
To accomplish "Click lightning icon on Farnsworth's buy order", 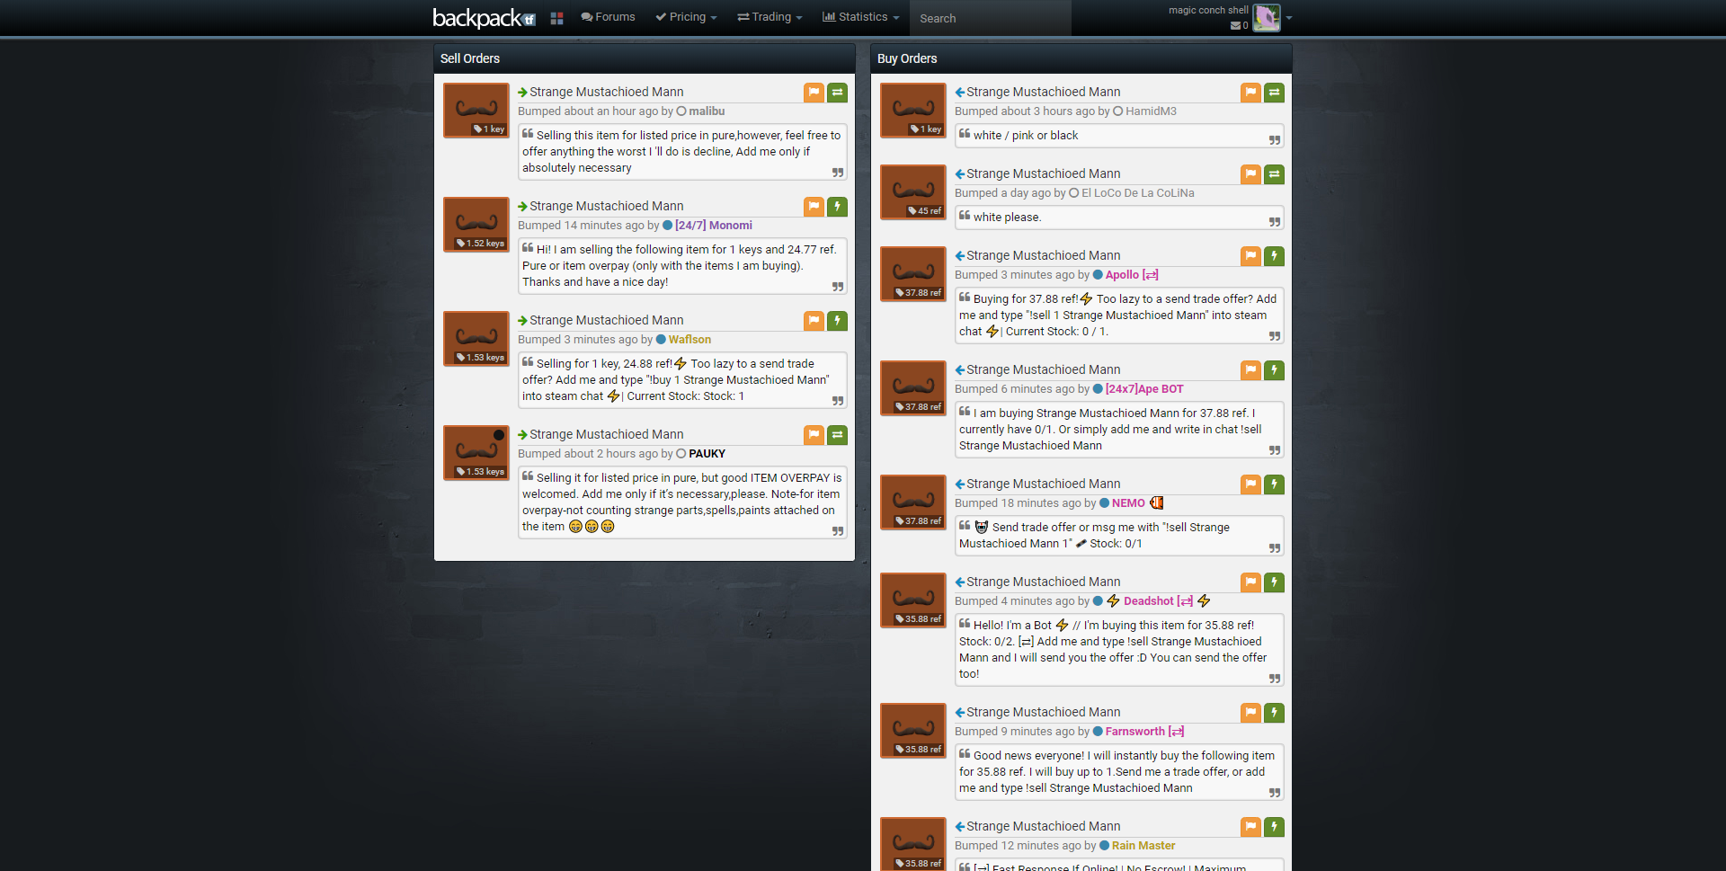I will [x=1274, y=713].
